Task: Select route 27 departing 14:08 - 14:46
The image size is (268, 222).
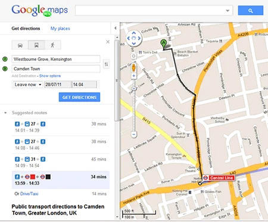Action: click(x=61, y=145)
